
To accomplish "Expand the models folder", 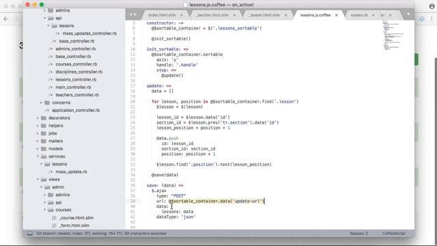I will point(38,149).
